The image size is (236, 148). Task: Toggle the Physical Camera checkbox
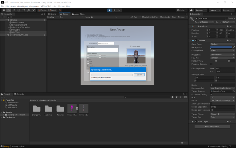click(x=211, y=64)
